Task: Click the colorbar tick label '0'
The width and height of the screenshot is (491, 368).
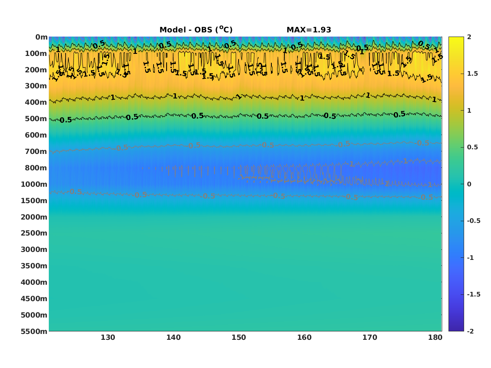Action: (x=469, y=184)
